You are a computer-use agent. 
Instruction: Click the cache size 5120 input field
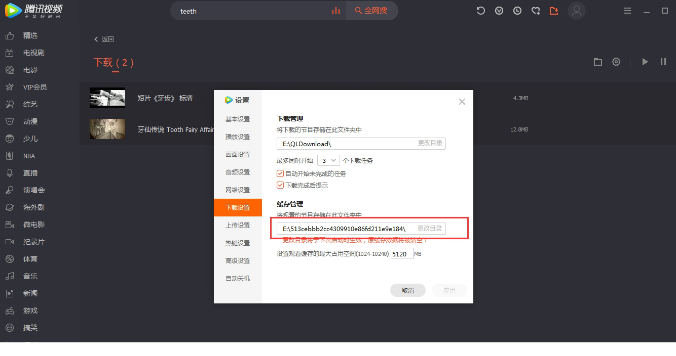coord(403,253)
